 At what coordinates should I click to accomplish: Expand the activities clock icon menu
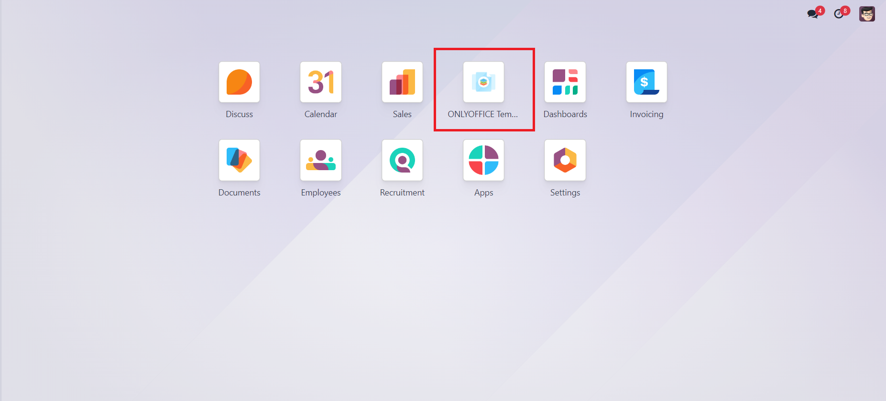(x=839, y=14)
